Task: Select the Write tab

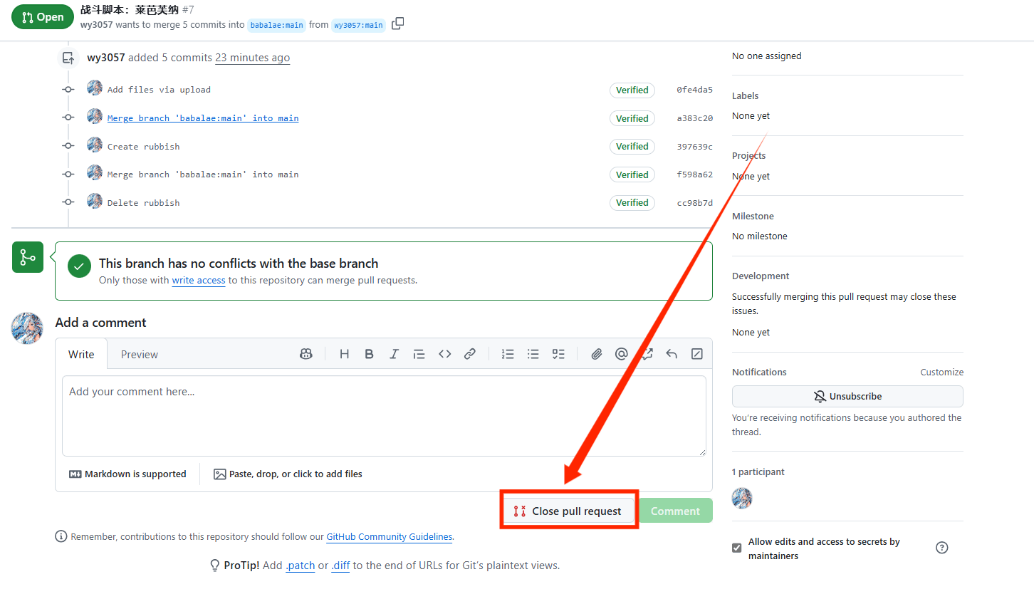Action: pos(81,354)
